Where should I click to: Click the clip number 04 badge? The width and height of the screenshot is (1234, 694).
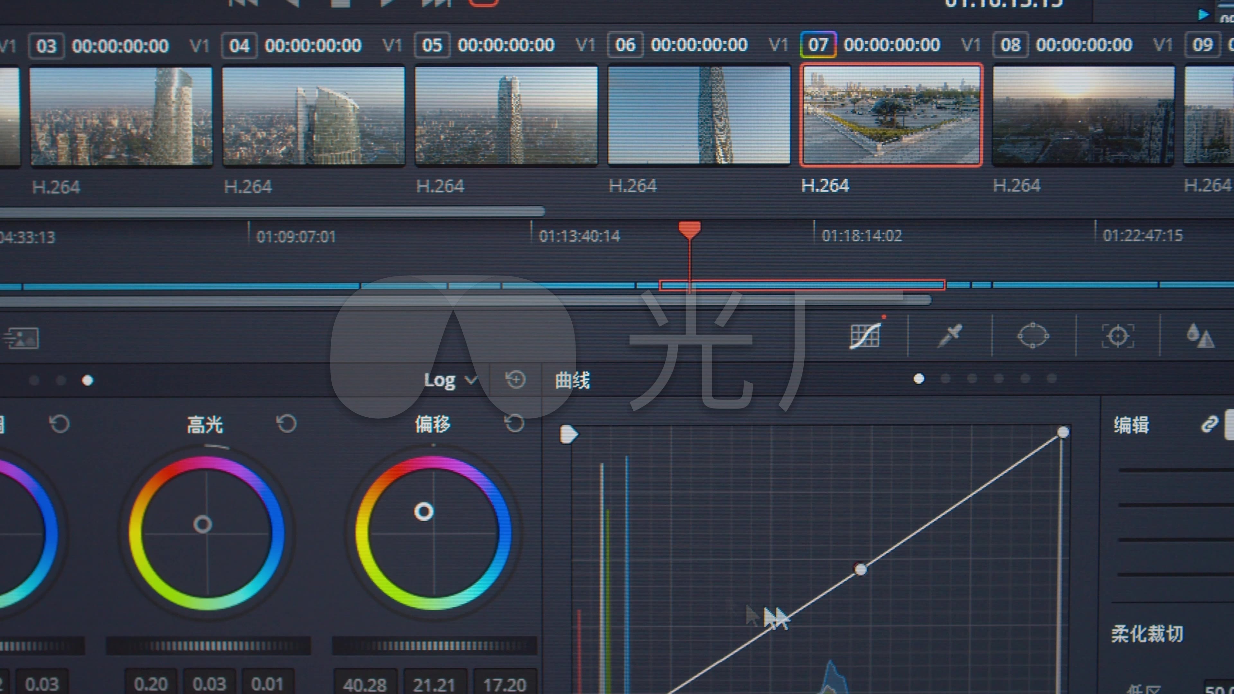(239, 46)
